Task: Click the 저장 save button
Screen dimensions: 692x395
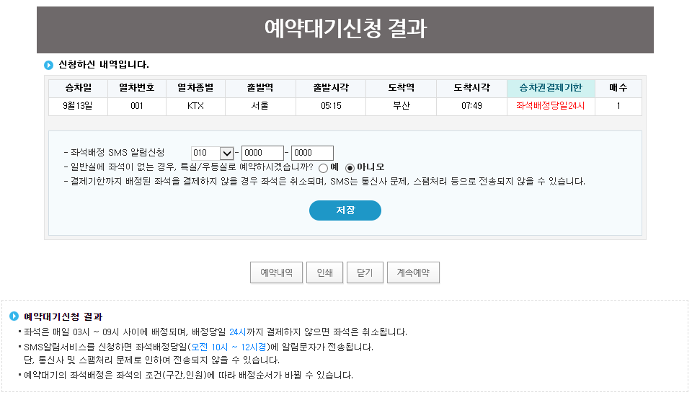Action: coord(345,210)
